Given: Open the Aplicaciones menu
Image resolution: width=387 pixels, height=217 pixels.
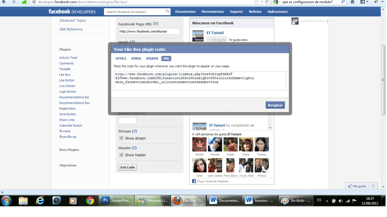Looking at the screenshot, I should pos(278,12).
